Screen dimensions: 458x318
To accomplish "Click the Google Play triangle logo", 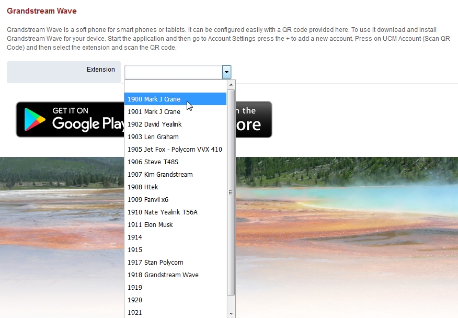I will point(35,120).
